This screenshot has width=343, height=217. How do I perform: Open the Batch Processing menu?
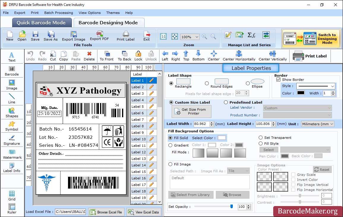(59, 13)
